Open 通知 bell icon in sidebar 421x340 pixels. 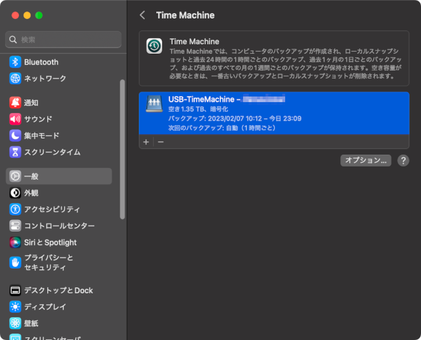click(15, 103)
